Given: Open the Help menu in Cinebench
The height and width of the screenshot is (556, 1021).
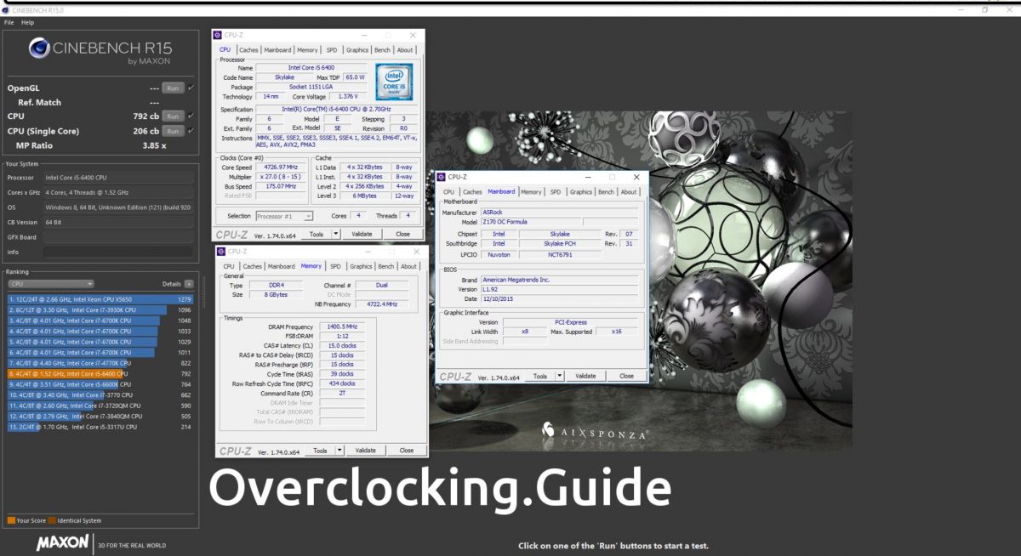Looking at the screenshot, I should tap(27, 22).
